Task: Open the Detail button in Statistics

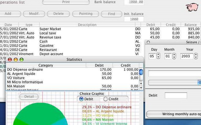Action: coord(29,97)
